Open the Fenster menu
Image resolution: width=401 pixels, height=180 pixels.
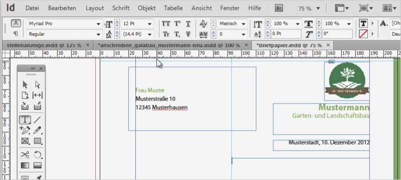point(230,8)
